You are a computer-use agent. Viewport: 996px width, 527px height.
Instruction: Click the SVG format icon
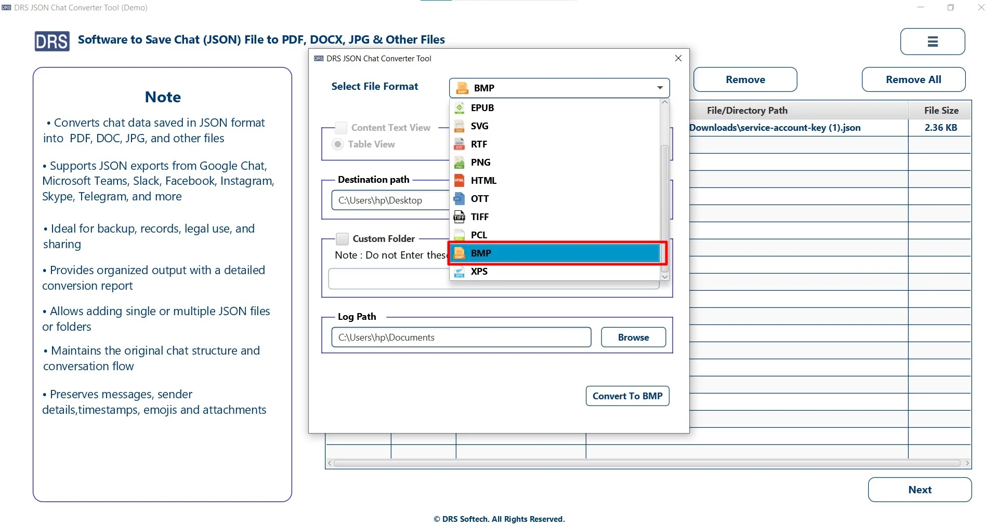click(x=460, y=126)
